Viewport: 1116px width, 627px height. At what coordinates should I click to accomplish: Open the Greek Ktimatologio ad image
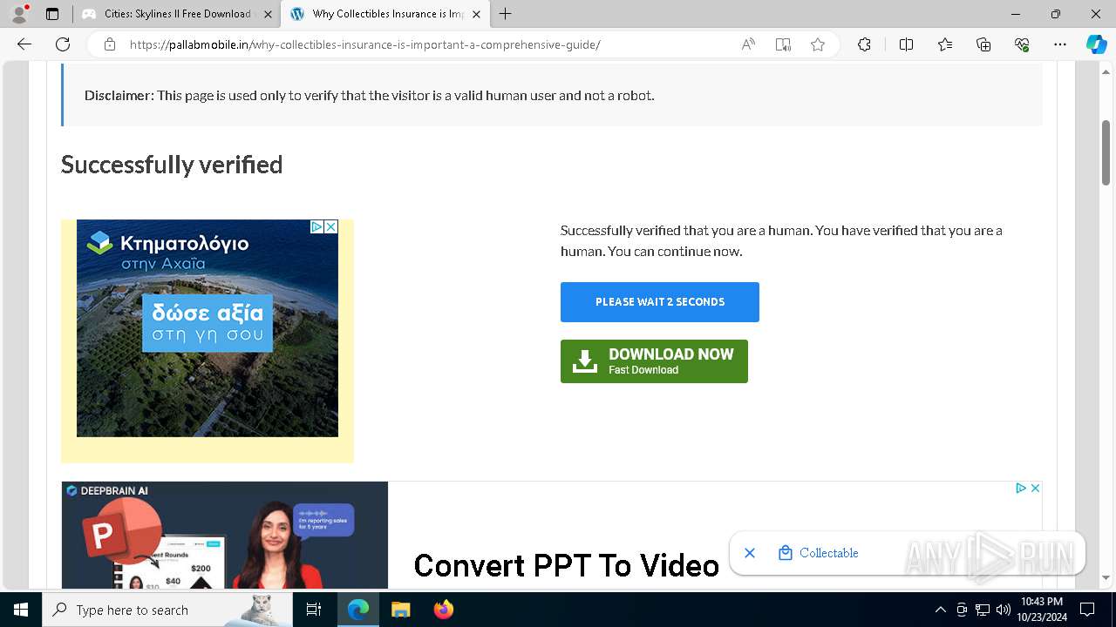point(208,328)
